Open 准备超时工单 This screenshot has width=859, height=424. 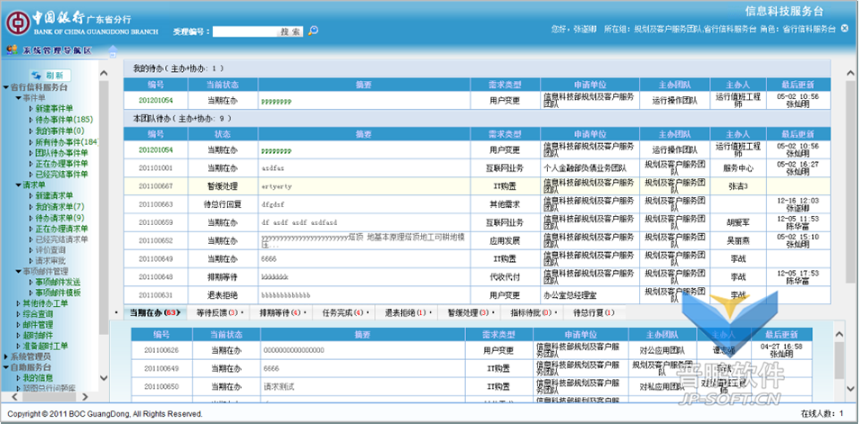pyautogui.click(x=45, y=346)
